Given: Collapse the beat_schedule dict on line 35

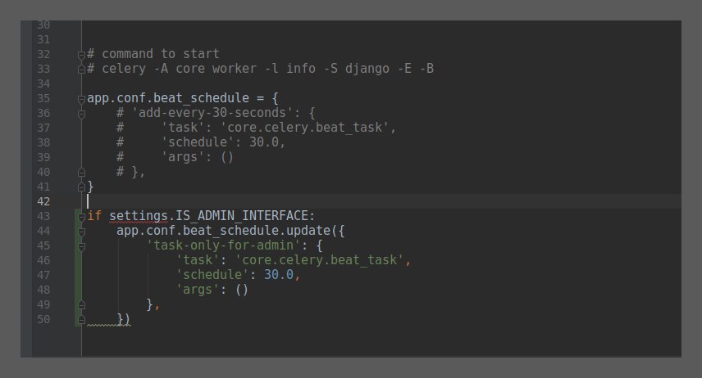Looking at the screenshot, I should point(81,99).
